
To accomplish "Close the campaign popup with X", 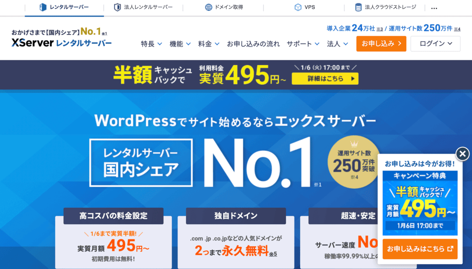I will (463, 154).
